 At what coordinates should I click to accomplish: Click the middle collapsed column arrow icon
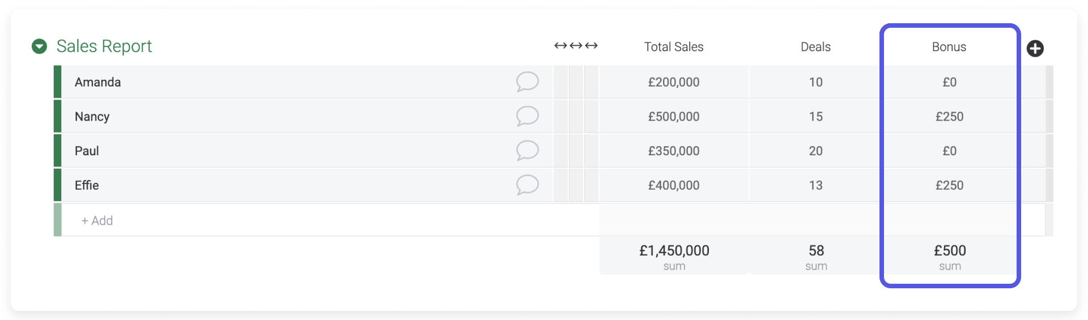(x=576, y=45)
